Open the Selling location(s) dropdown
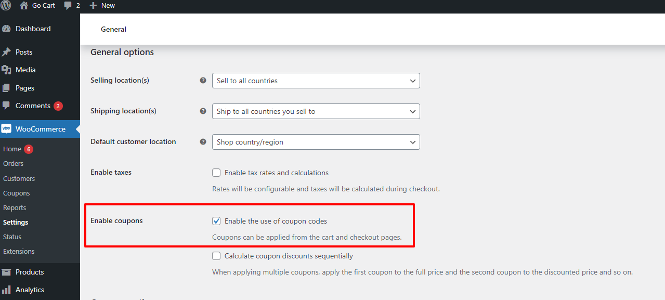 pos(316,81)
